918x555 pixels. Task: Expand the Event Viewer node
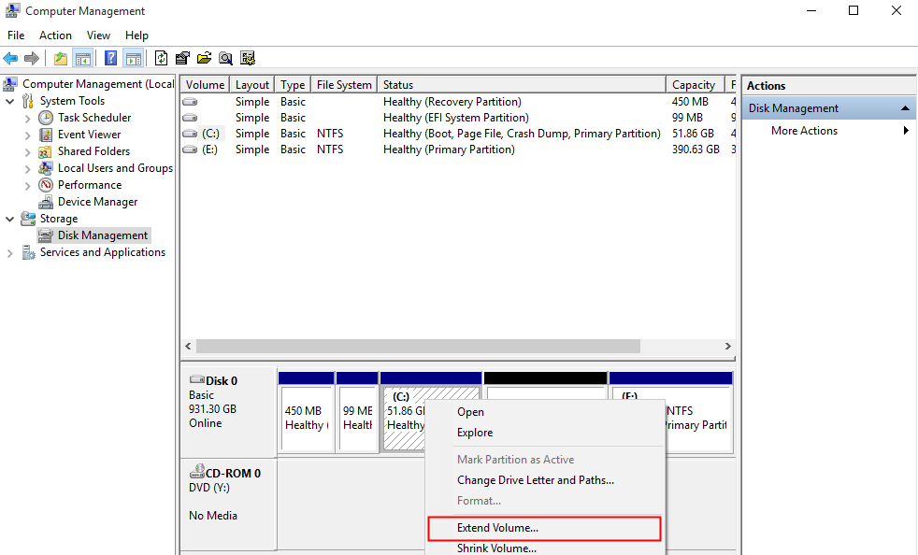tap(29, 134)
